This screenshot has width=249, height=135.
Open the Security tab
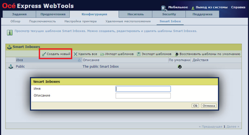tap(169, 14)
